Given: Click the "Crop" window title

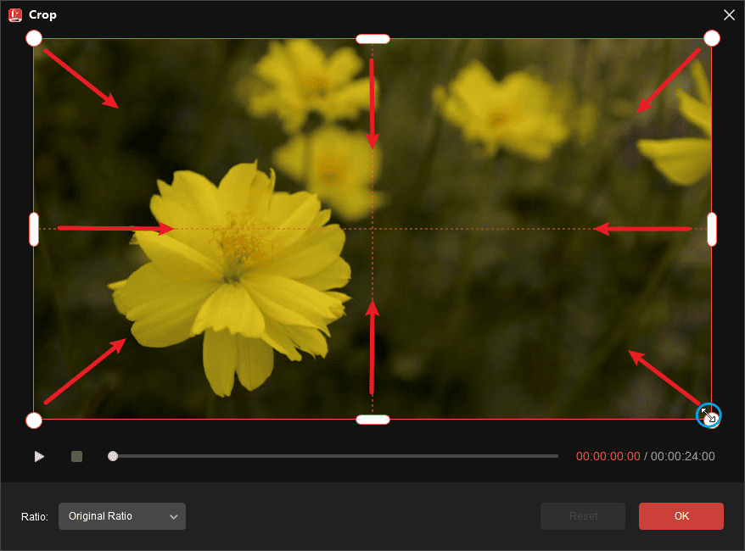Looking at the screenshot, I should pos(42,15).
